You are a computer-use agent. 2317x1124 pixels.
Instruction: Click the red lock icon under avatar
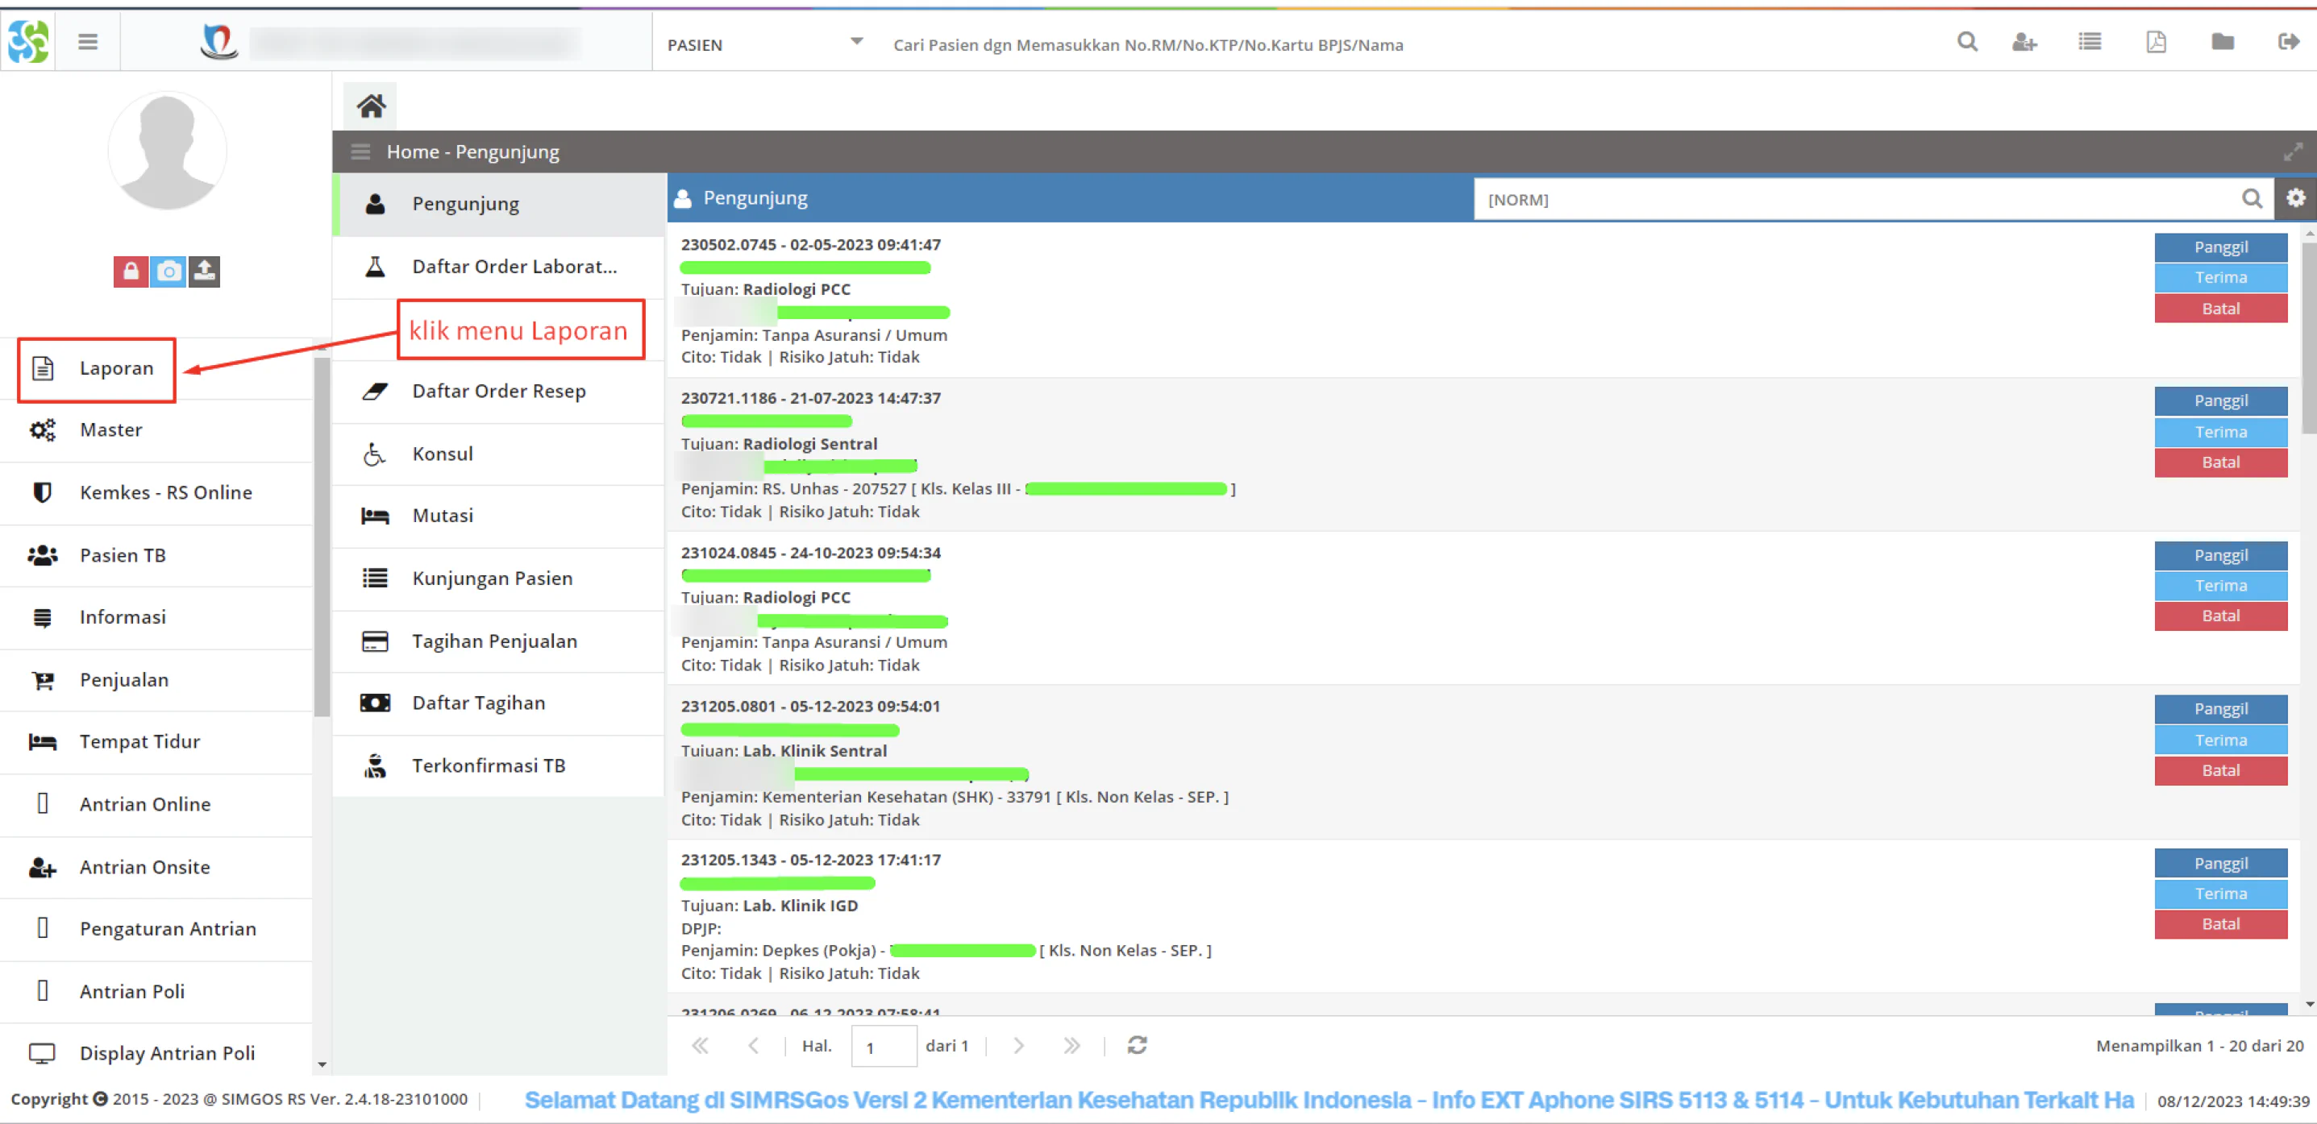click(131, 271)
